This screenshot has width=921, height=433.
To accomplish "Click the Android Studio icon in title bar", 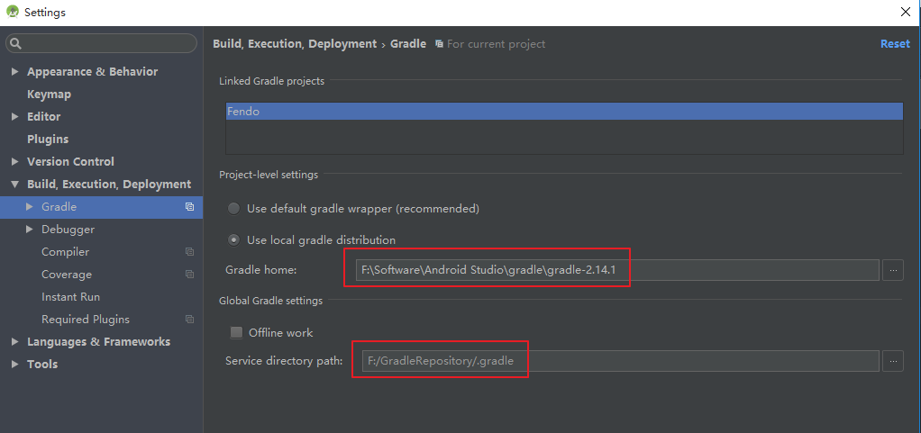I will [x=13, y=12].
